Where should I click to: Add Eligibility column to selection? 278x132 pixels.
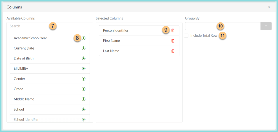pos(83,68)
